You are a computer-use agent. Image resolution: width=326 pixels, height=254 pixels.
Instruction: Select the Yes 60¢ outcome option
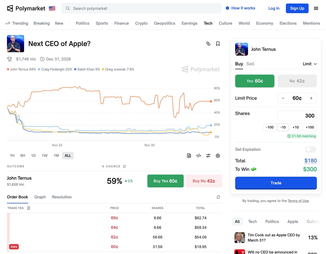click(x=255, y=81)
